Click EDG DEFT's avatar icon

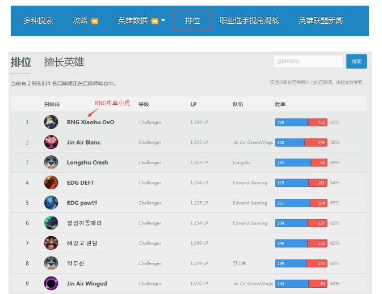click(x=51, y=182)
